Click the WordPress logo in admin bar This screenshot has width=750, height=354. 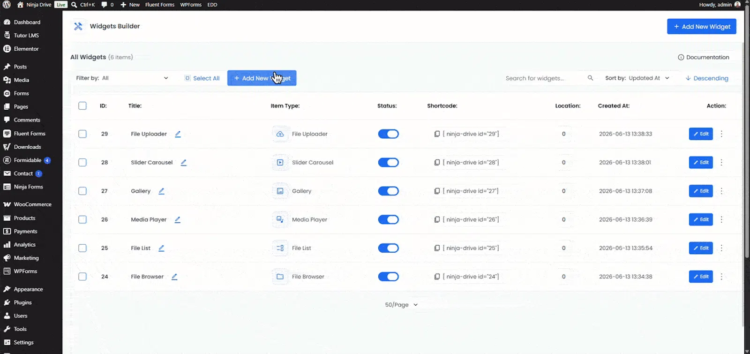[x=7, y=5]
